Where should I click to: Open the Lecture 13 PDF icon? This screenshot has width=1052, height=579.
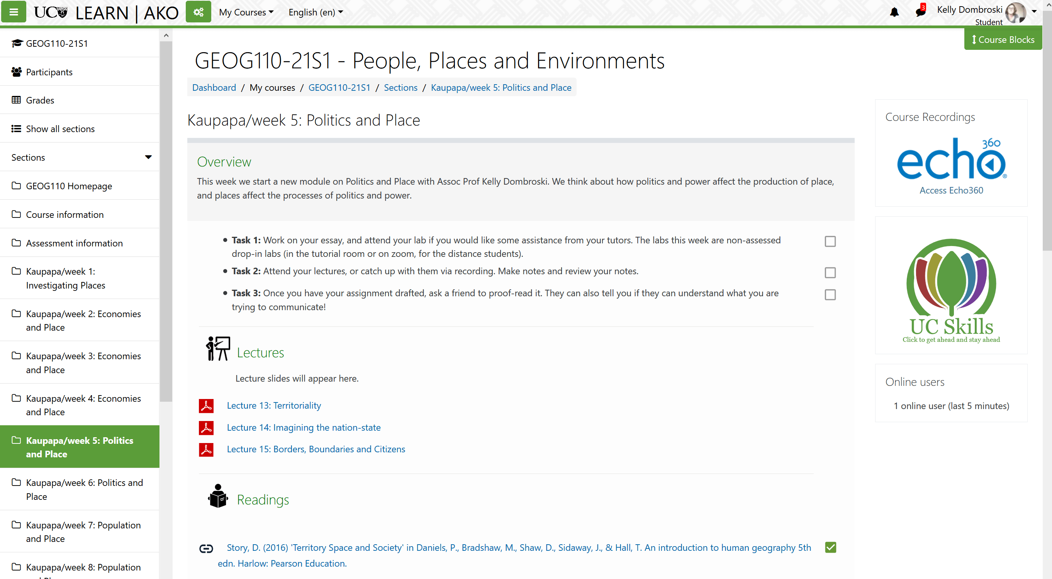click(206, 406)
